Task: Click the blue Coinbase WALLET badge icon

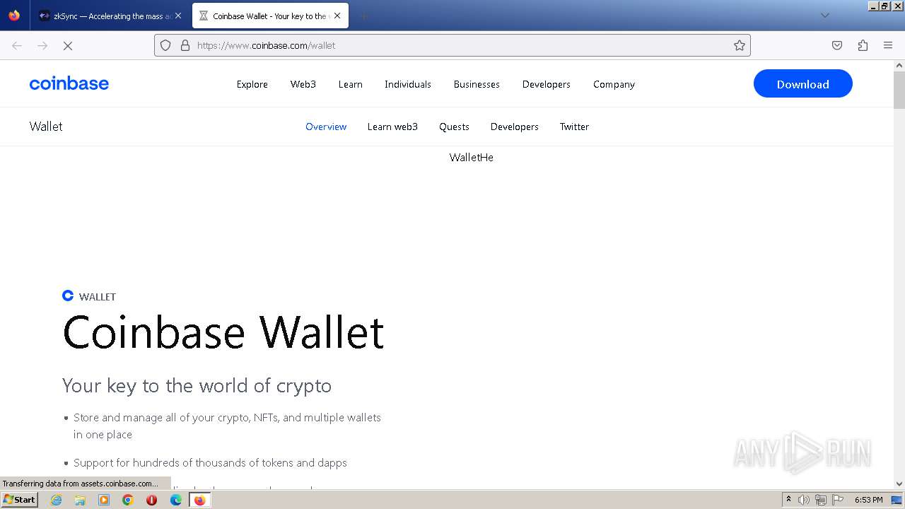Action: click(68, 296)
